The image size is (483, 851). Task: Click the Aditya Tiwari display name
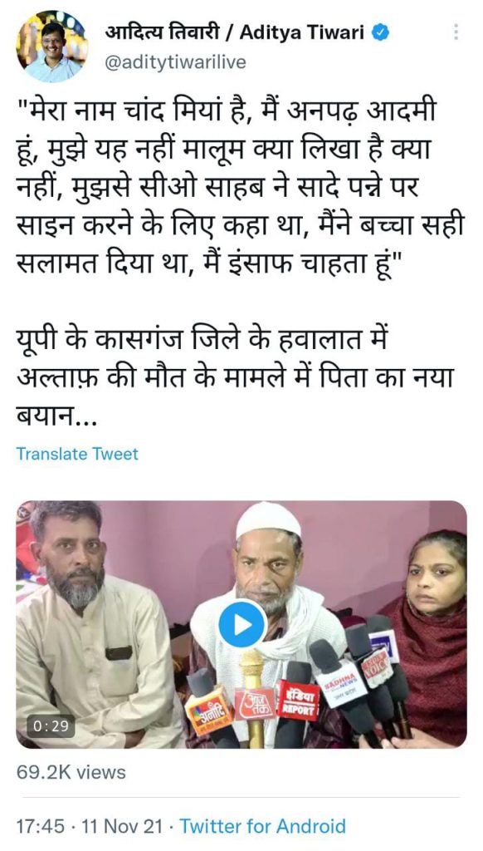234,33
